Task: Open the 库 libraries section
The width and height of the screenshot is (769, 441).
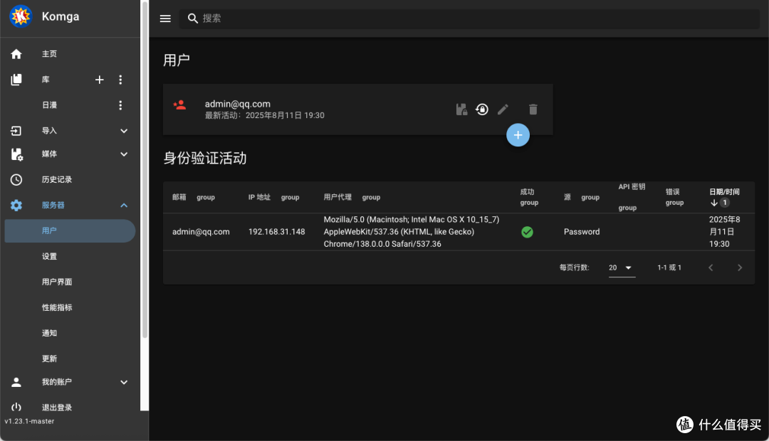Action: coord(46,80)
